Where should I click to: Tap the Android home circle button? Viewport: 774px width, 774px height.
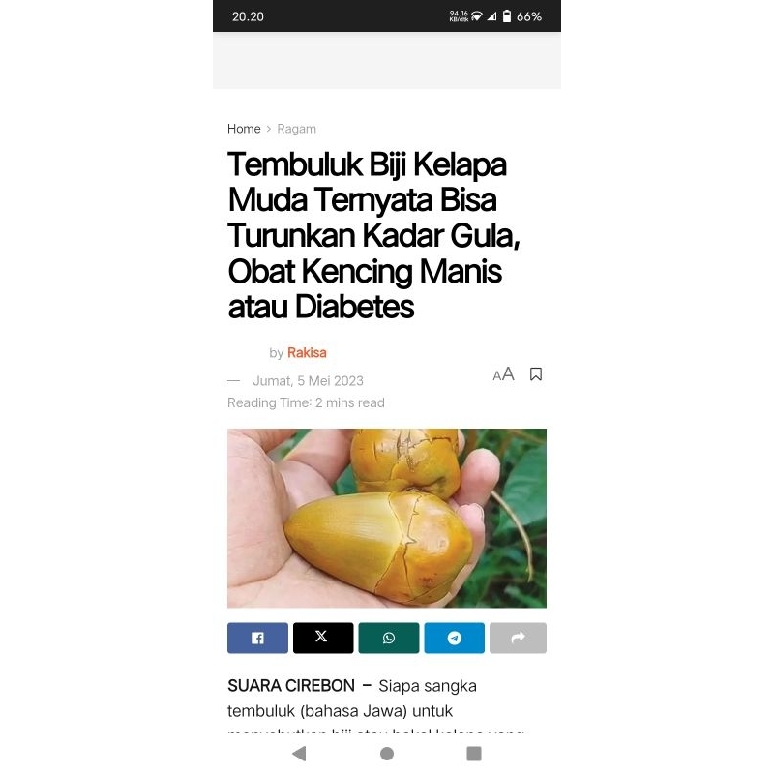[x=387, y=754]
